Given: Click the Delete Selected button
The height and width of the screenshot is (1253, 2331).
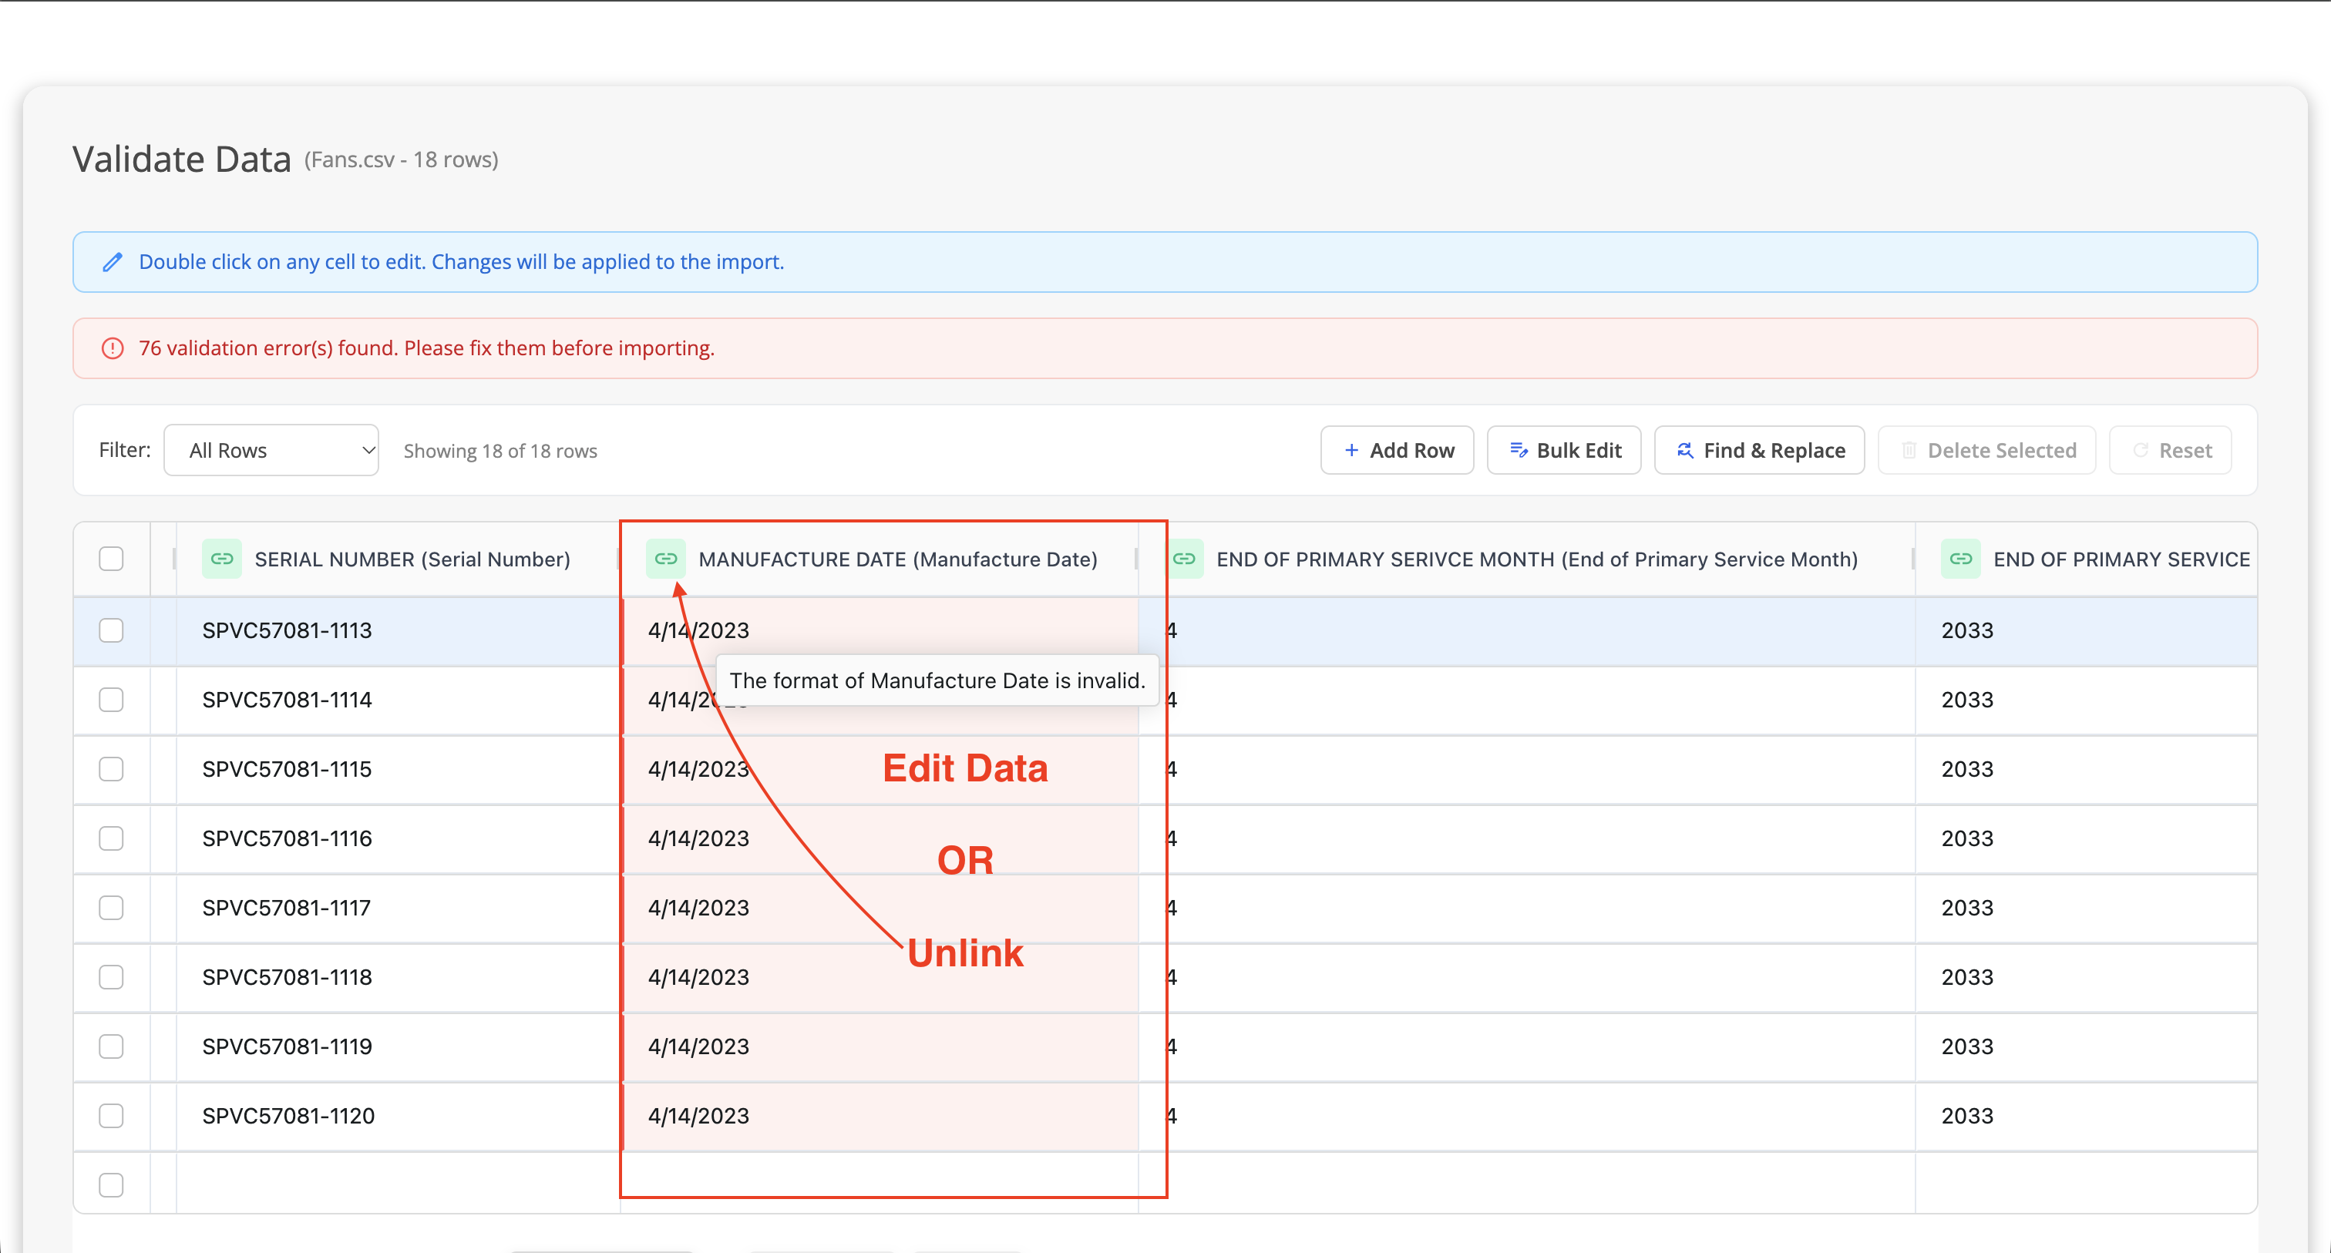Looking at the screenshot, I should tap(1986, 451).
